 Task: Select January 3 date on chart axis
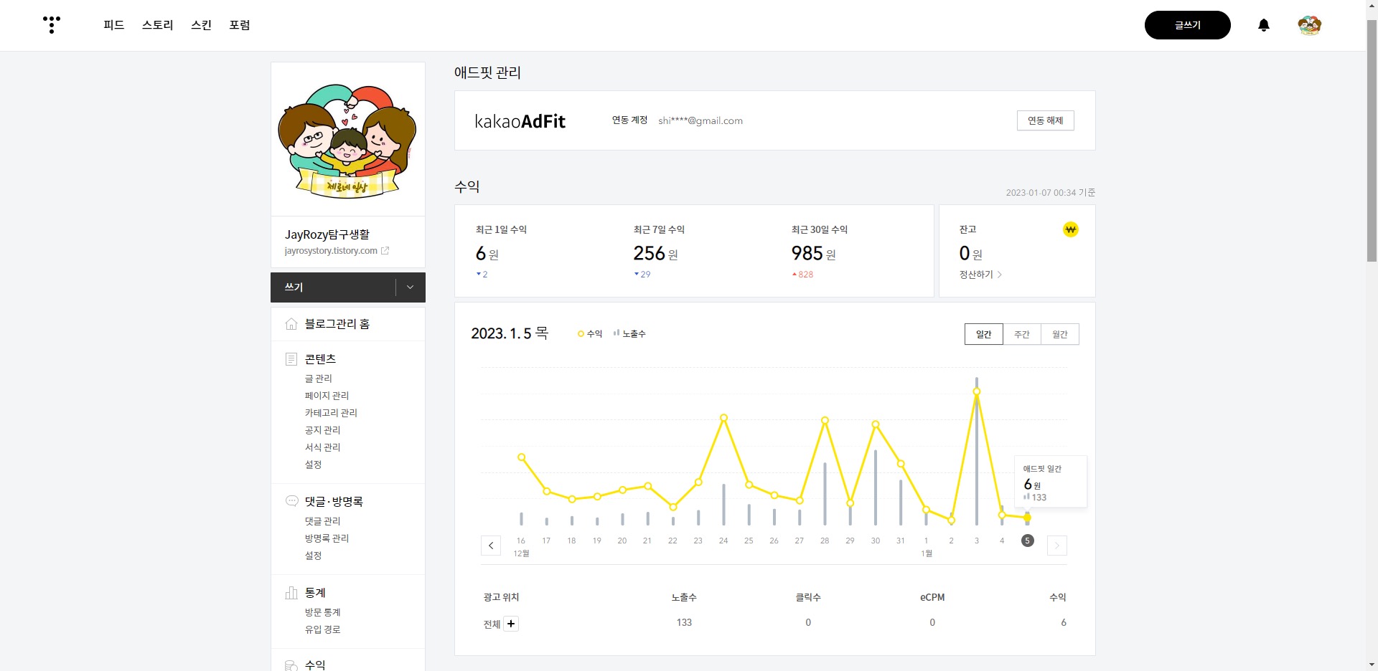[977, 541]
